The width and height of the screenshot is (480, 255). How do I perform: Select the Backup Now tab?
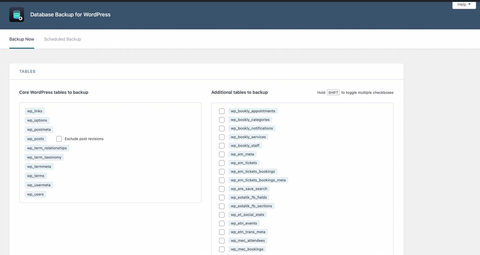click(22, 39)
